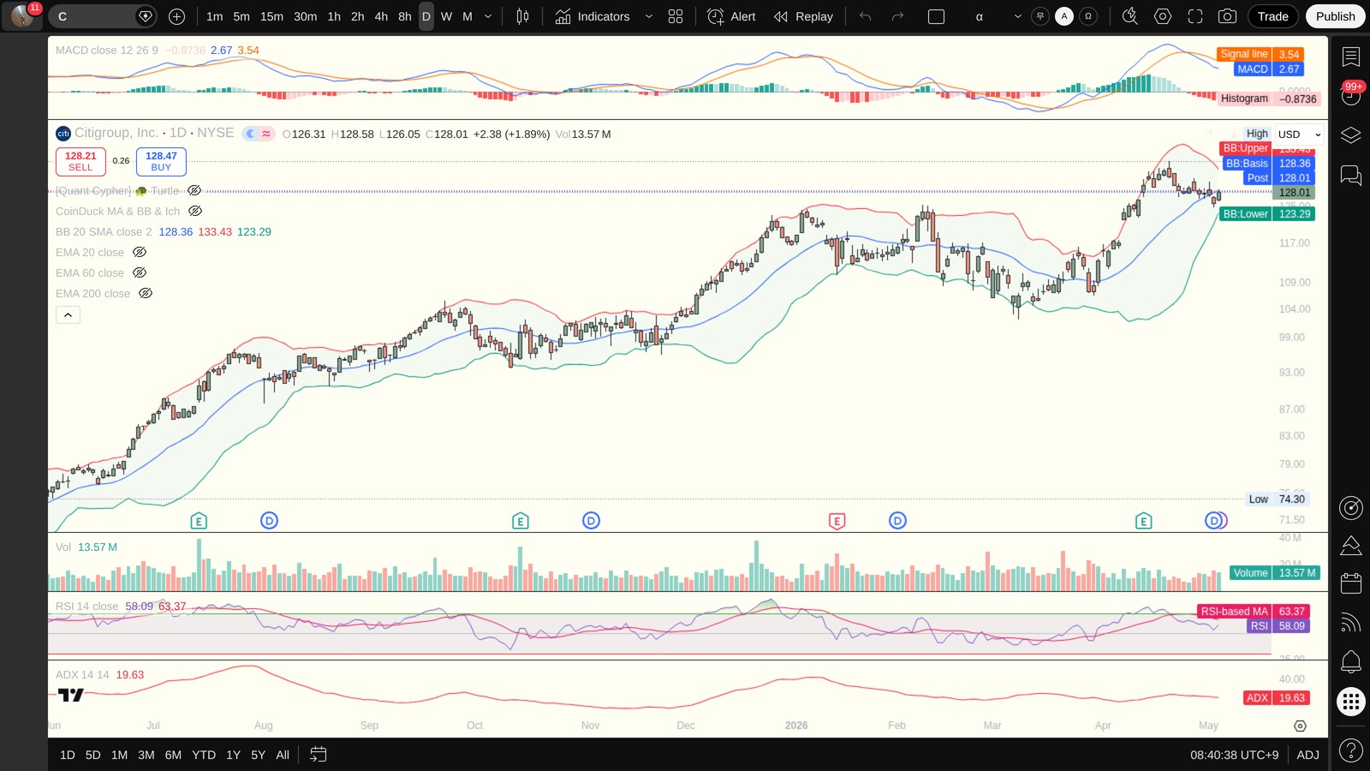Redo the last chart action
The image size is (1370, 771).
[897, 16]
